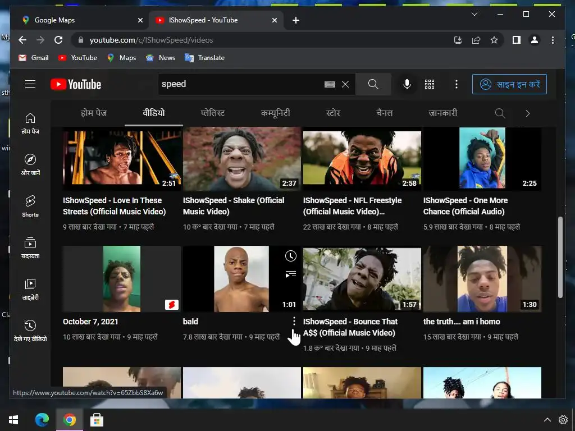This screenshot has width=575, height=431.
Task: Open Explore (और जानें) in sidebar
Action: [x=30, y=165]
